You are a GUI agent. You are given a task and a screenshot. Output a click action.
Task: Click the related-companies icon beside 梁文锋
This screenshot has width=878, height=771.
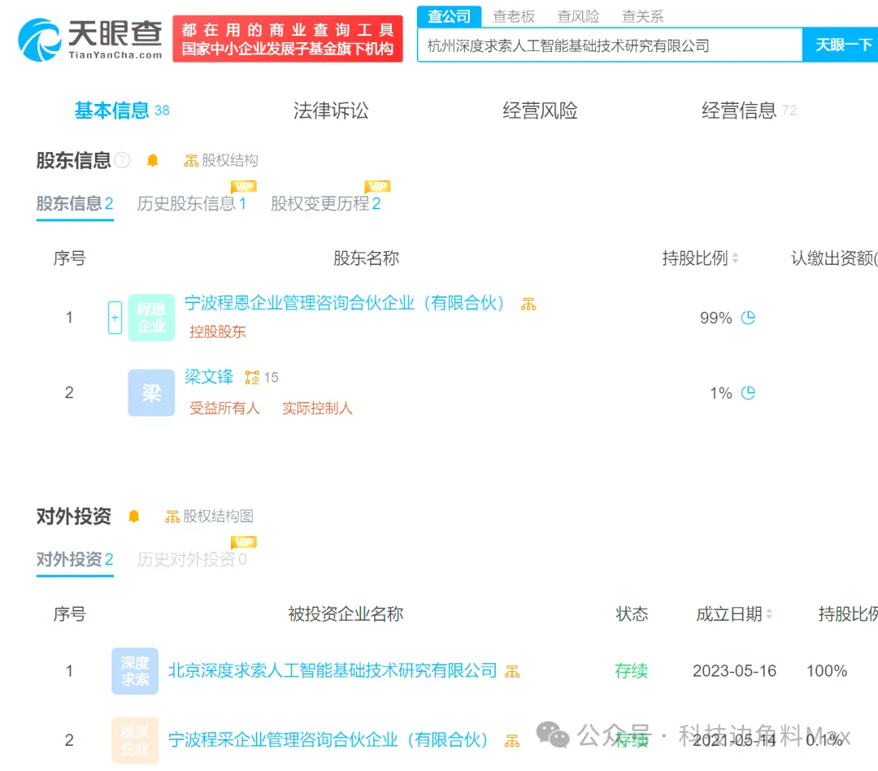pos(253,377)
